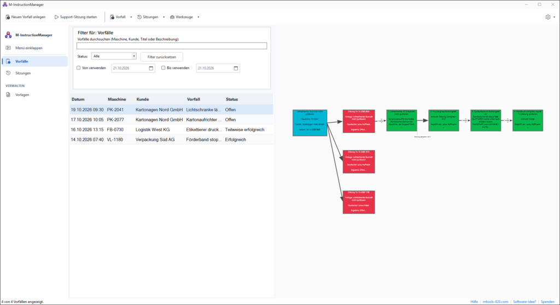This screenshot has height=305, width=560.
Task: Click the Neuen Vorfall anlegen icon
Action: pyautogui.click(x=8, y=17)
